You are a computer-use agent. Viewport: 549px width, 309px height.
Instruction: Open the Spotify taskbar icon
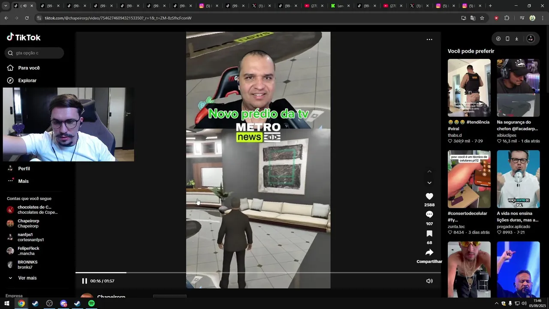tap(91, 303)
